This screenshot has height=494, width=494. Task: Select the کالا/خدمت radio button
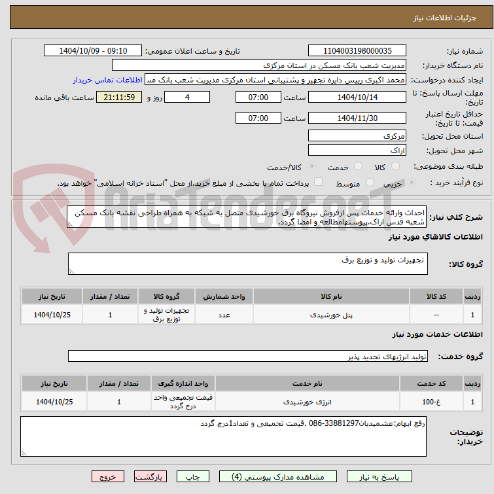click(311, 166)
